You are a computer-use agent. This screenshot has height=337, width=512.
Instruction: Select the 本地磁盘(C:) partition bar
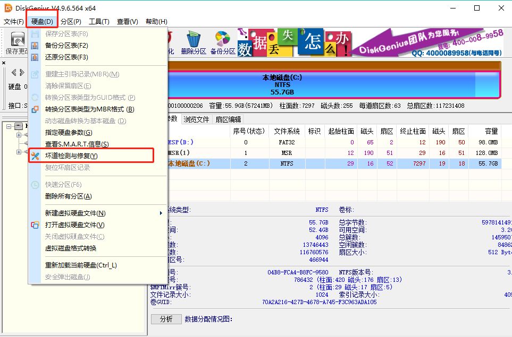pos(334,84)
